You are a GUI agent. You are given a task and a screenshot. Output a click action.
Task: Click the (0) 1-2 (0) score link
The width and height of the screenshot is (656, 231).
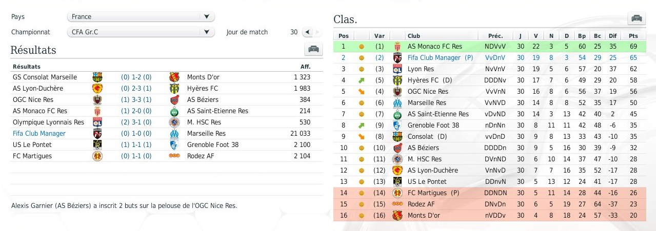(x=136, y=77)
